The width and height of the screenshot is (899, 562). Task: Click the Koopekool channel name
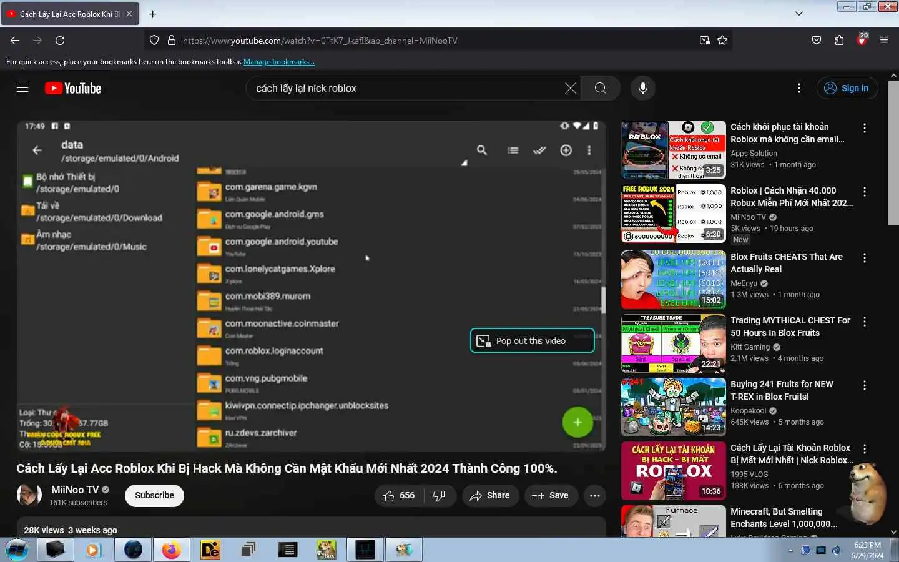click(x=749, y=411)
